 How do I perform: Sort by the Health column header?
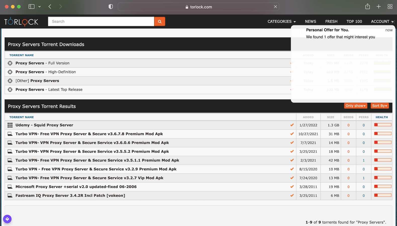[381, 117]
